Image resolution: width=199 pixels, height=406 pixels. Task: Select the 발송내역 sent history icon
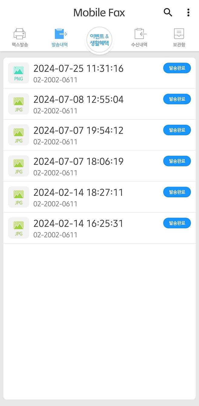click(x=59, y=37)
